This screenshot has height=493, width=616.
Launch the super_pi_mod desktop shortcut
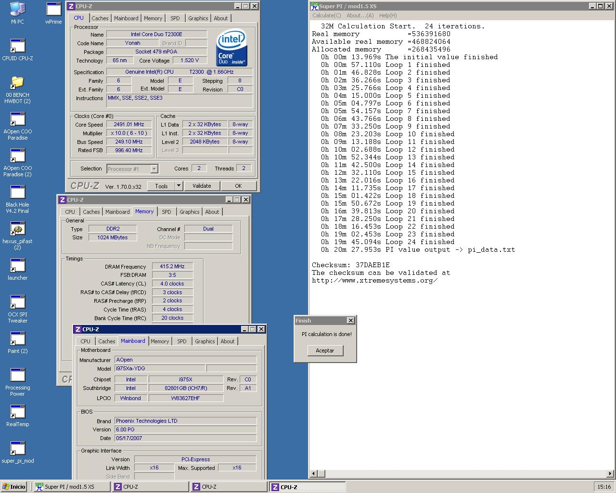pos(17,452)
